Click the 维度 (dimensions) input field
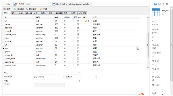The height and width of the screenshot is (96, 173). click(x=57, y=81)
